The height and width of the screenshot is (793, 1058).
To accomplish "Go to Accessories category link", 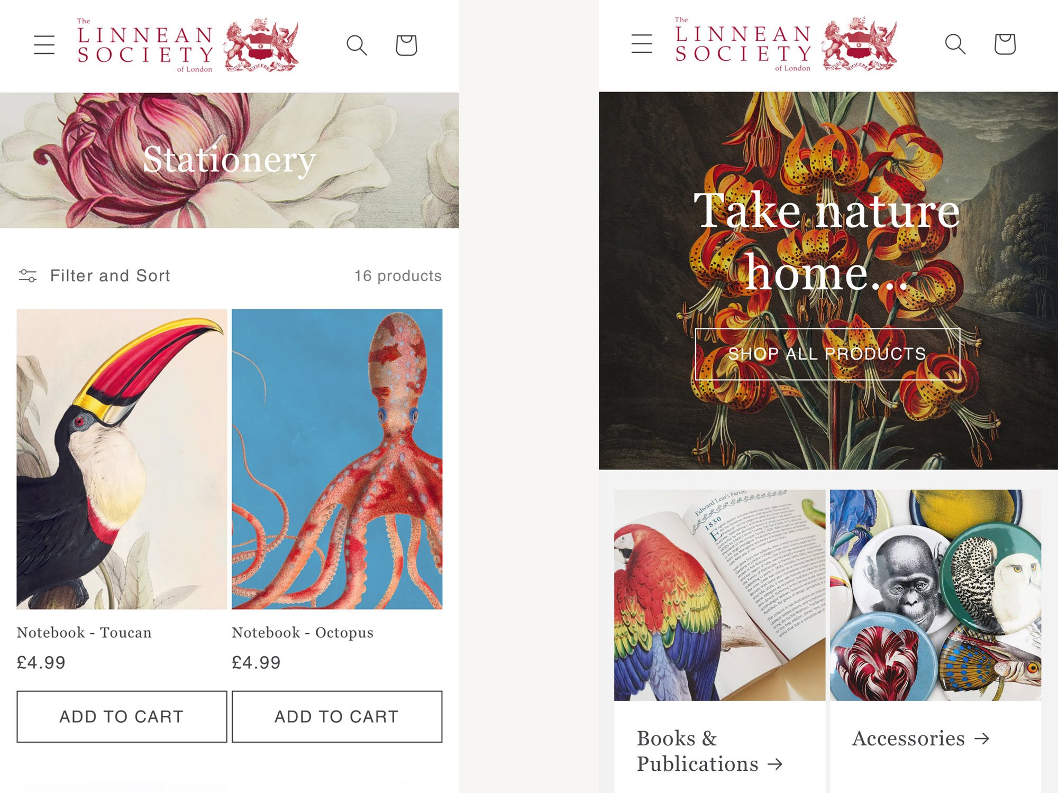I will coord(920,738).
